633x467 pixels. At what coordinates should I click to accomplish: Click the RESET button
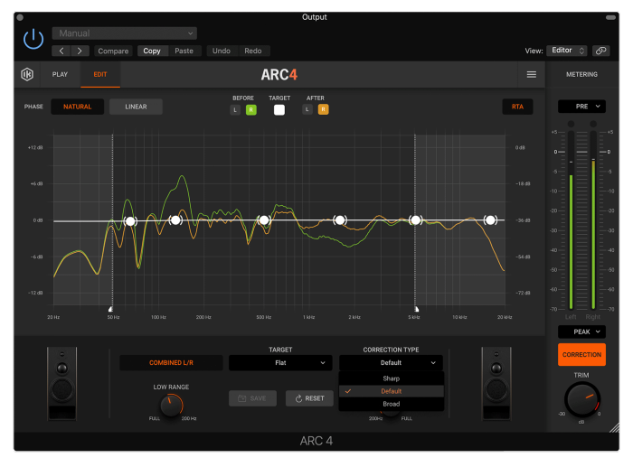pyautogui.click(x=309, y=398)
